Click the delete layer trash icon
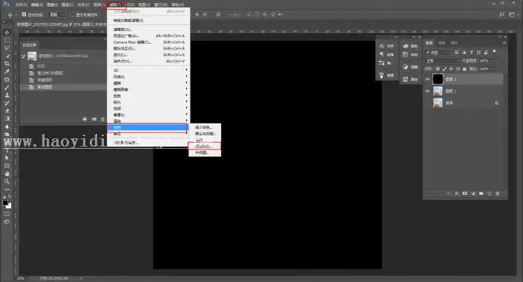This screenshot has width=523, height=282. 497,193
